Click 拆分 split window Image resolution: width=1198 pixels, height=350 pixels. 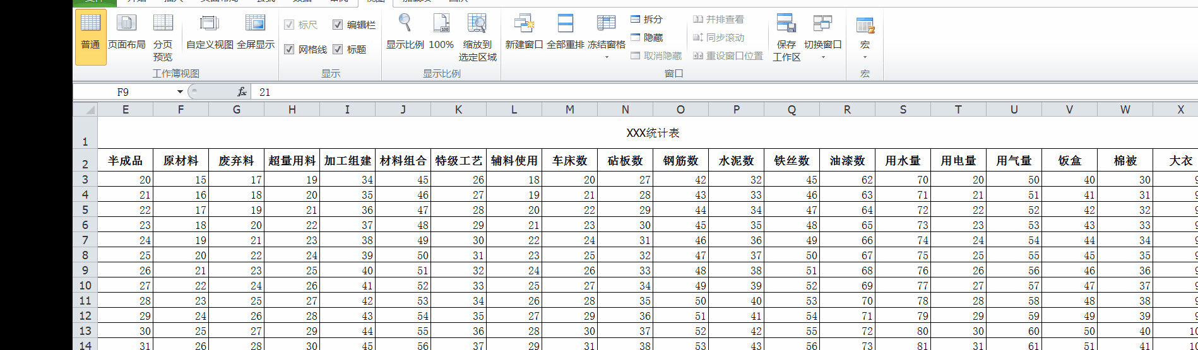click(647, 20)
